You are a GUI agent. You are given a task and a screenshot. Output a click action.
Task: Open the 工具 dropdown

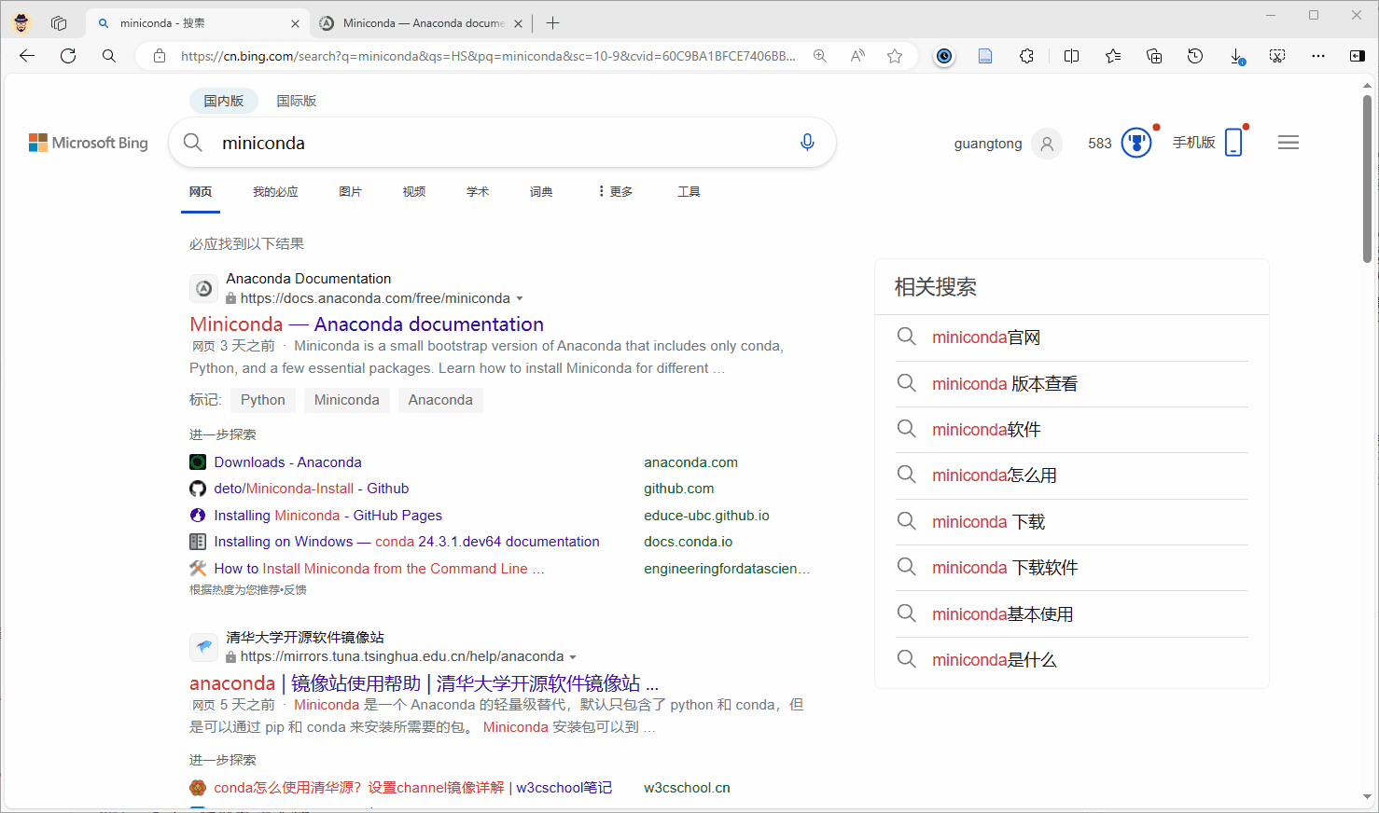[689, 191]
